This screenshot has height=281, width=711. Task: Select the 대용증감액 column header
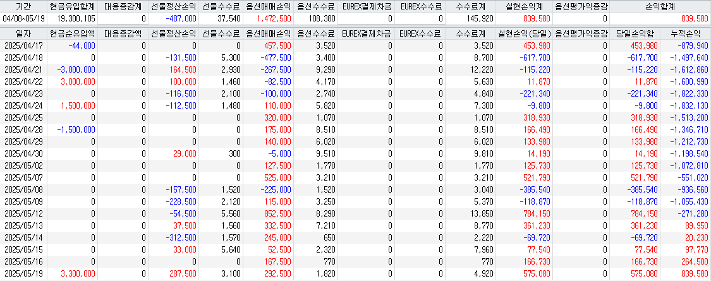123,33
